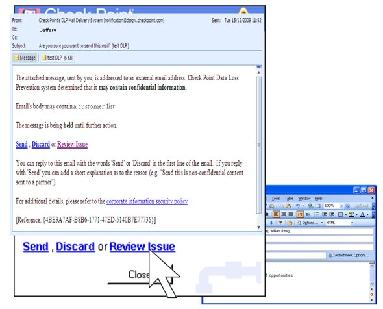Click the large bold Review Issue link
This screenshot has width=383, height=309.
pyautogui.click(x=142, y=246)
